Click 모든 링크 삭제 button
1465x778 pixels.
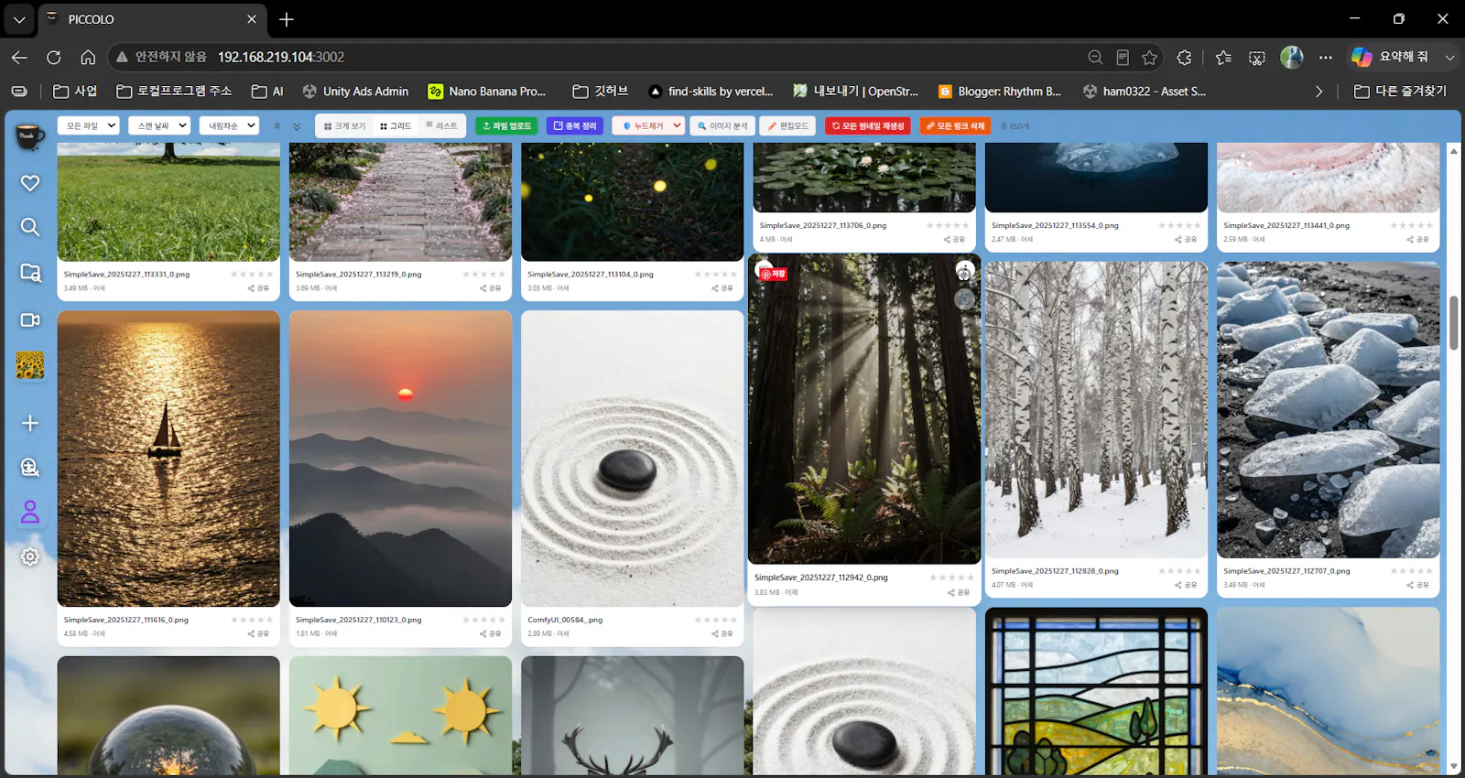pyautogui.click(x=955, y=126)
